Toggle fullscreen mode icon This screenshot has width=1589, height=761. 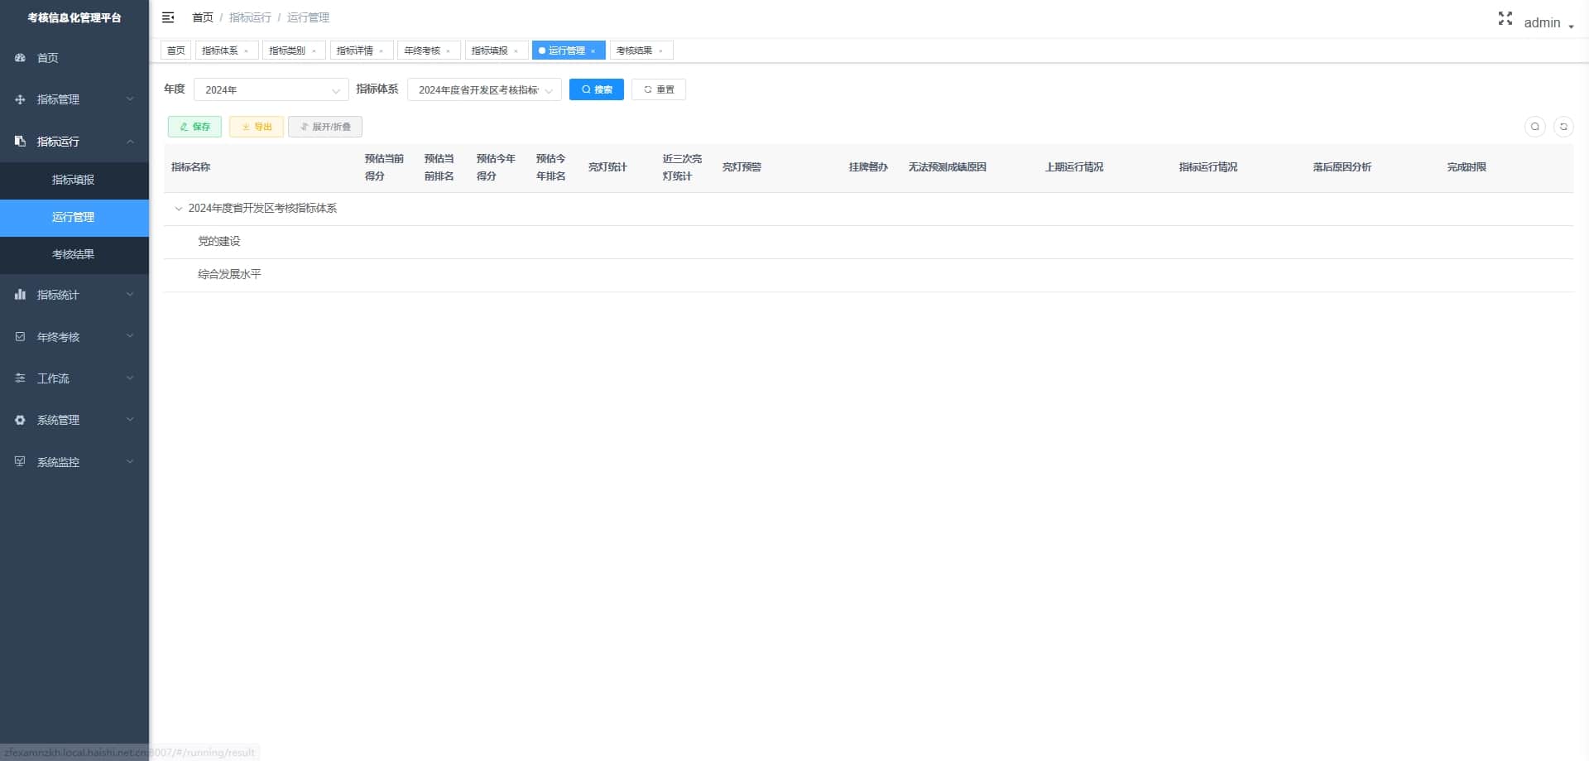point(1505,18)
